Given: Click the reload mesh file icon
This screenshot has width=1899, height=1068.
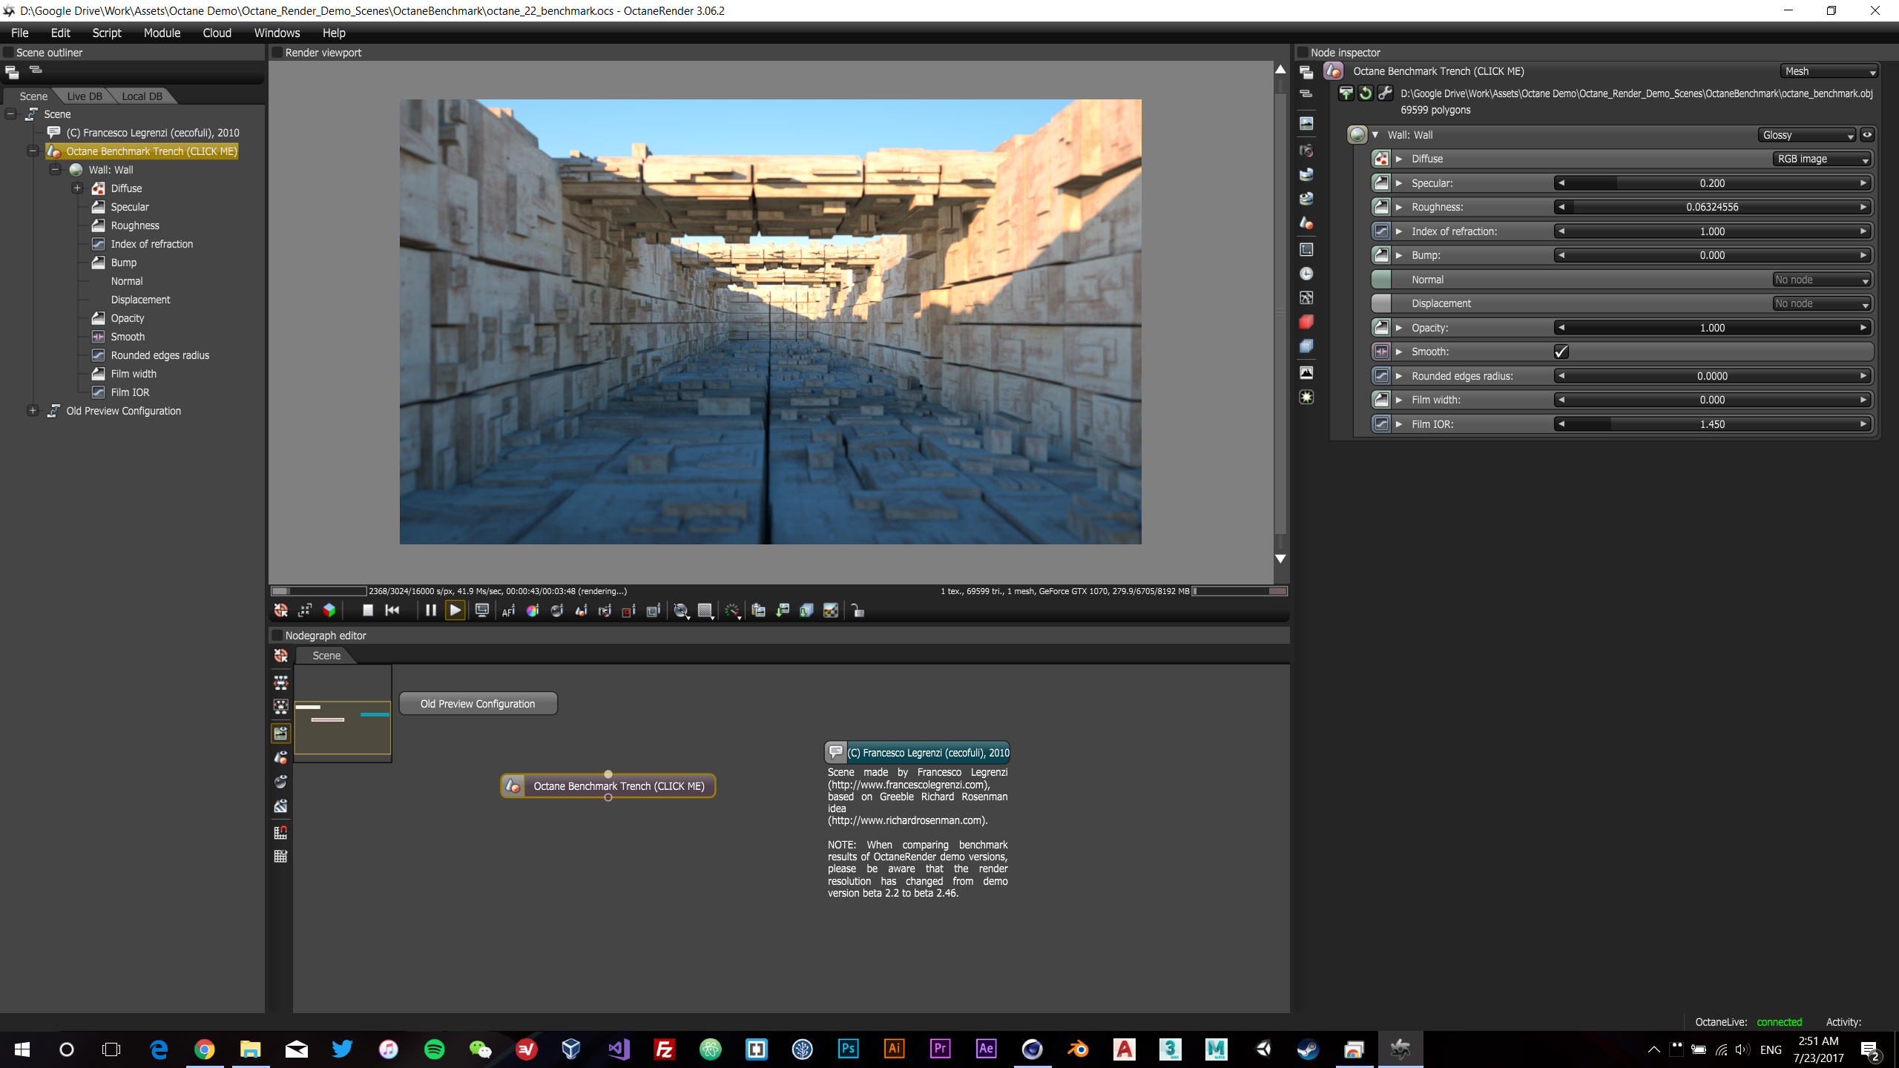Looking at the screenshot, I should (x=1365, y=93).
